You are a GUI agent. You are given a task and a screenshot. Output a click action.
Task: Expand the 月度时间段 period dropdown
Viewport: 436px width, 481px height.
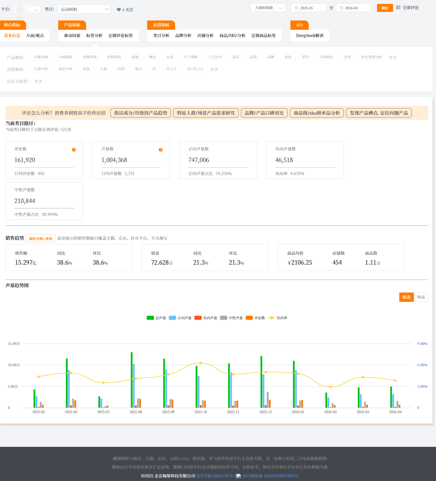(268, 8)
